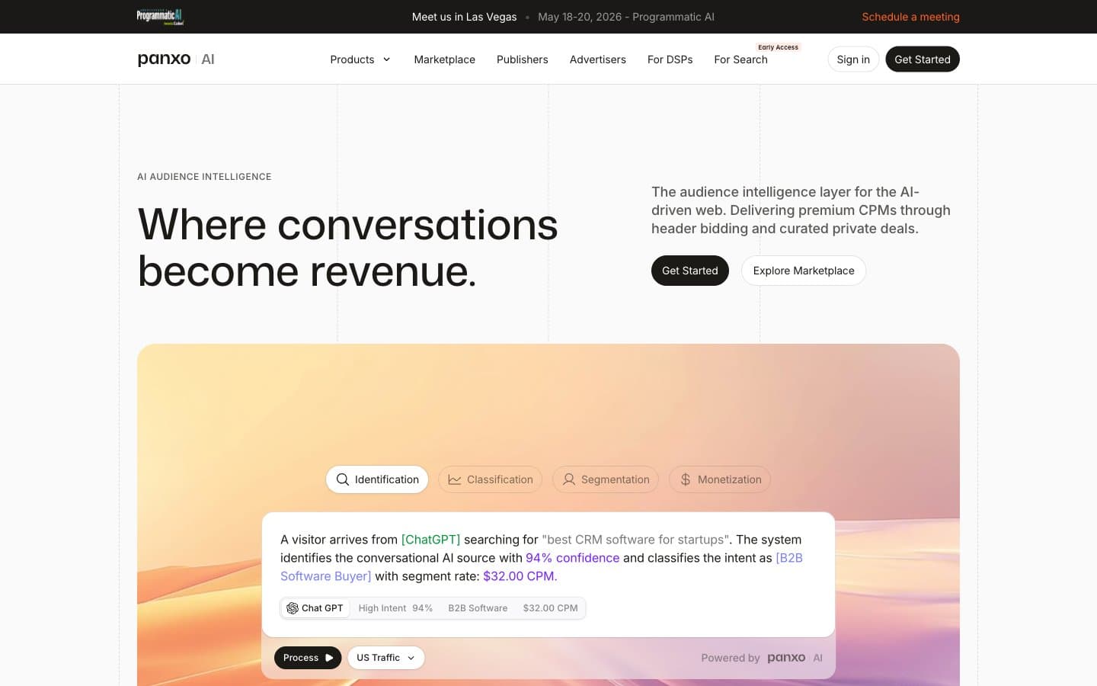Click the person icon on Segmentation
1097x686 pixels.
569,479
